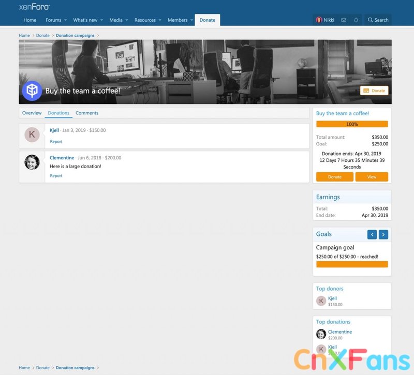Open Clementine link under Top donations
This screenshot has height=375, width=414.
point(340,332)
